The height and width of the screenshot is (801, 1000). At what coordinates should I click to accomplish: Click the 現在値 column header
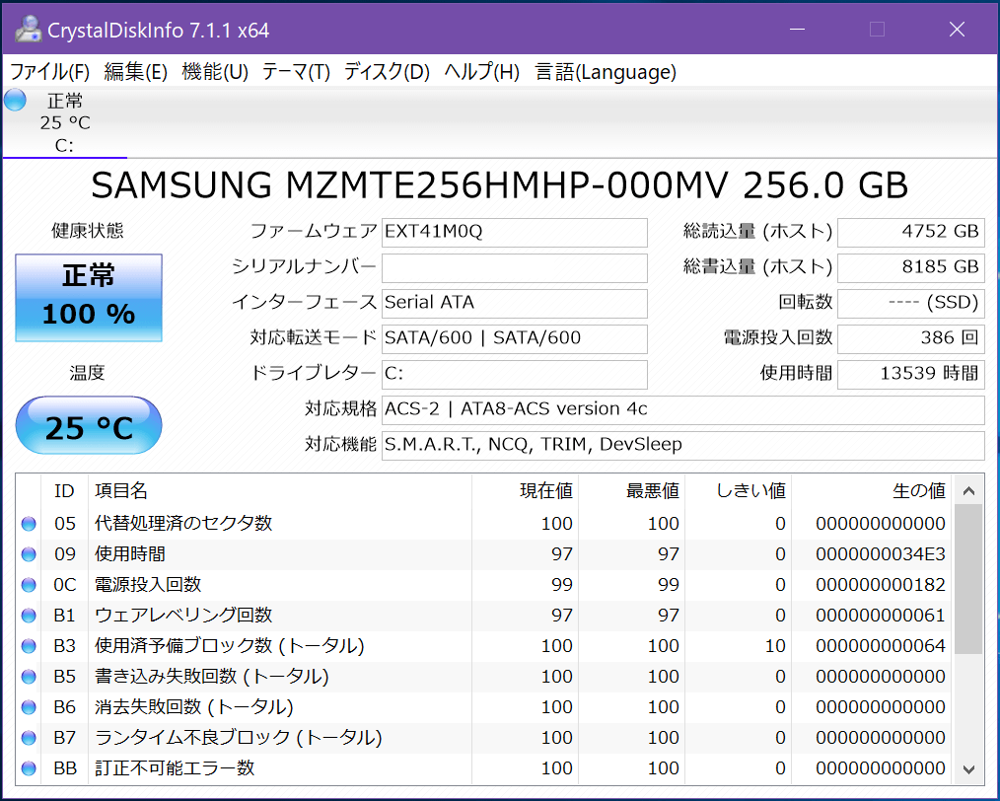pyautogui.click(x=525, y=491)
